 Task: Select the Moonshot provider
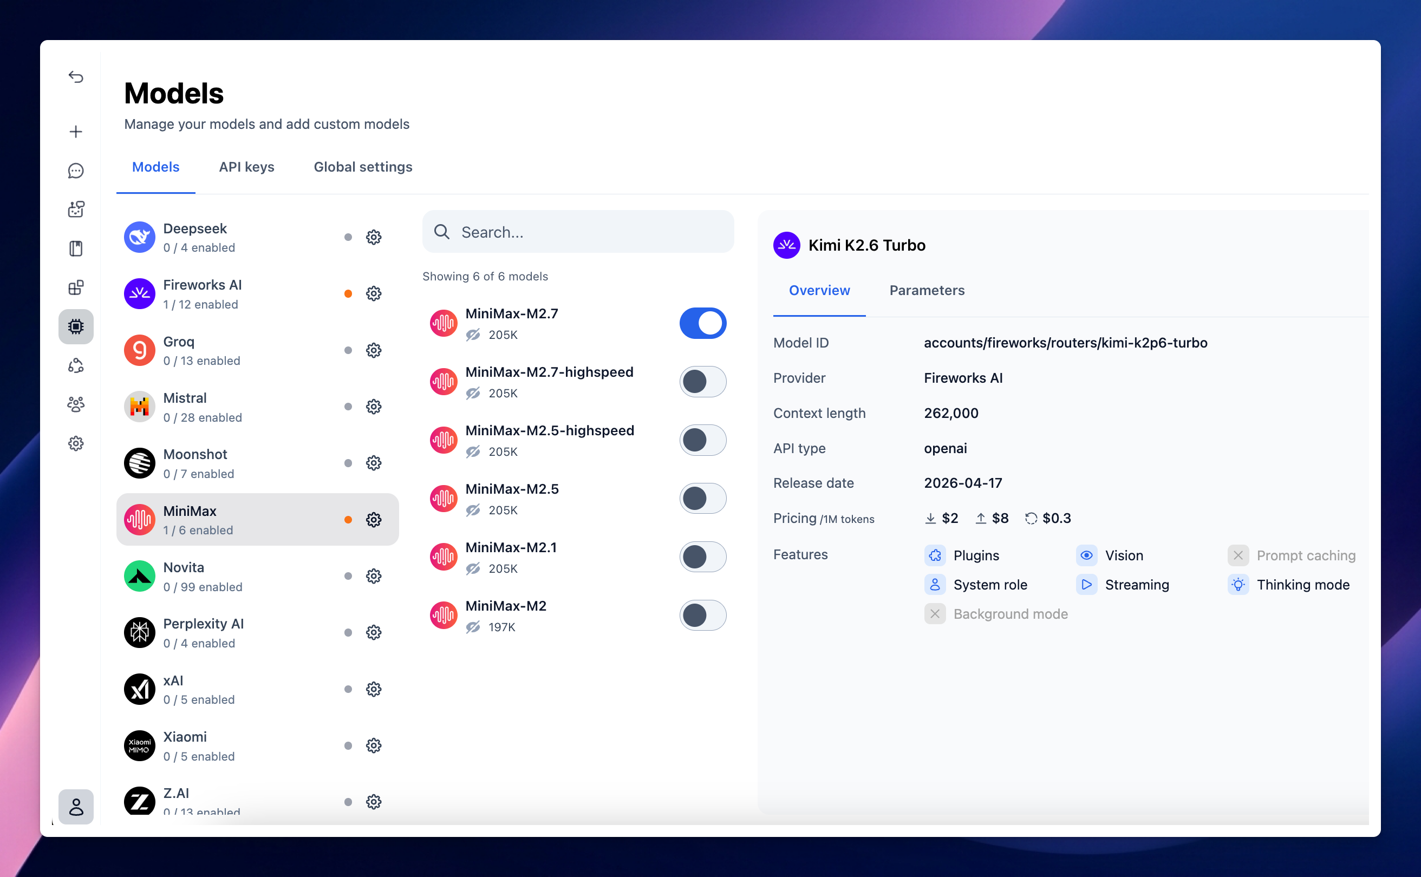[258, 463]
